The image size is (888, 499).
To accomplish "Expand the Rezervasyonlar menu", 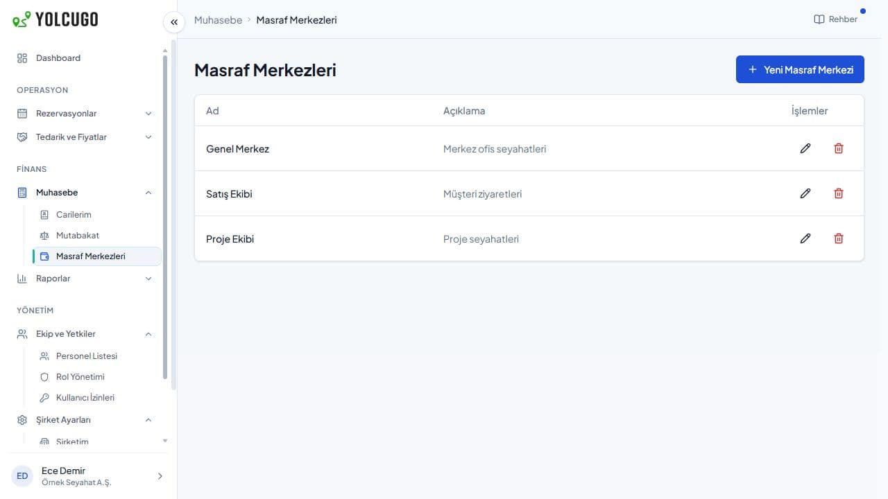I will click(x=85, y=114).
